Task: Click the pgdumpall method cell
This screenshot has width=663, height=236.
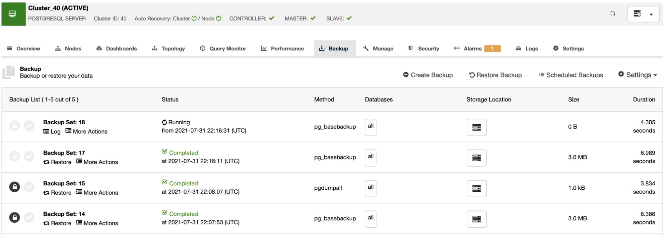Action: [x=328, y=188]
